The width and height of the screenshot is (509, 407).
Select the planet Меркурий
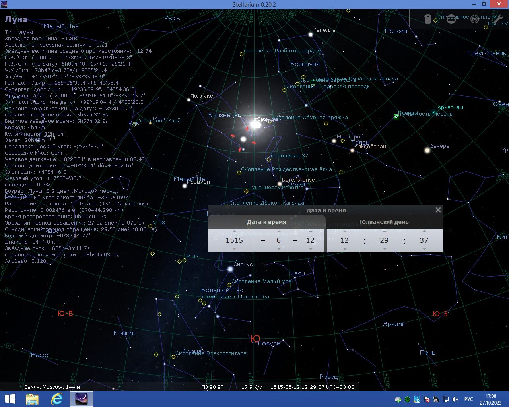coord(334,141)
